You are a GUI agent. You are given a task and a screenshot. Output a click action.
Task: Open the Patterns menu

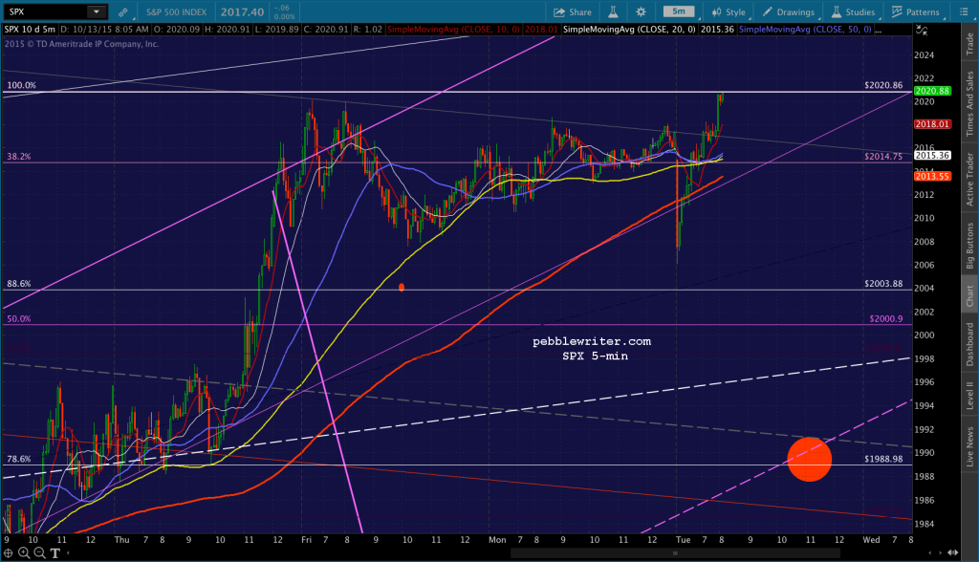[915, 11]
